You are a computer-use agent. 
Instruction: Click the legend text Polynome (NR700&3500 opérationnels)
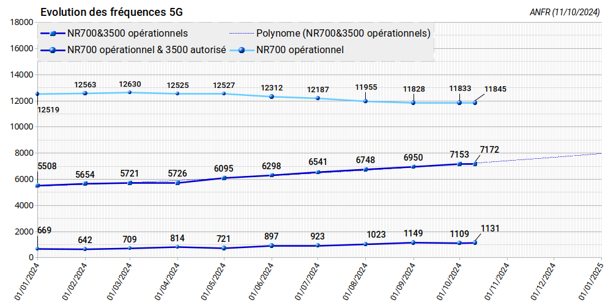point(343,34)
